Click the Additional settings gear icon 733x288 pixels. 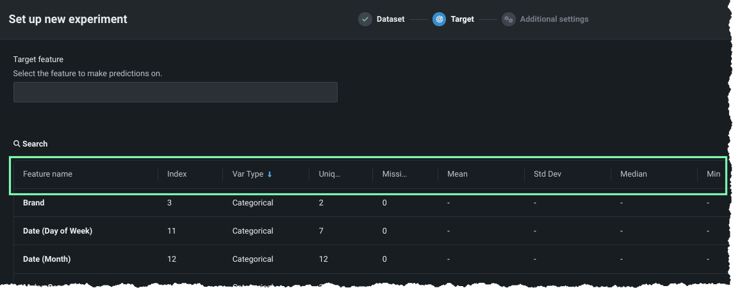point(509,19)
